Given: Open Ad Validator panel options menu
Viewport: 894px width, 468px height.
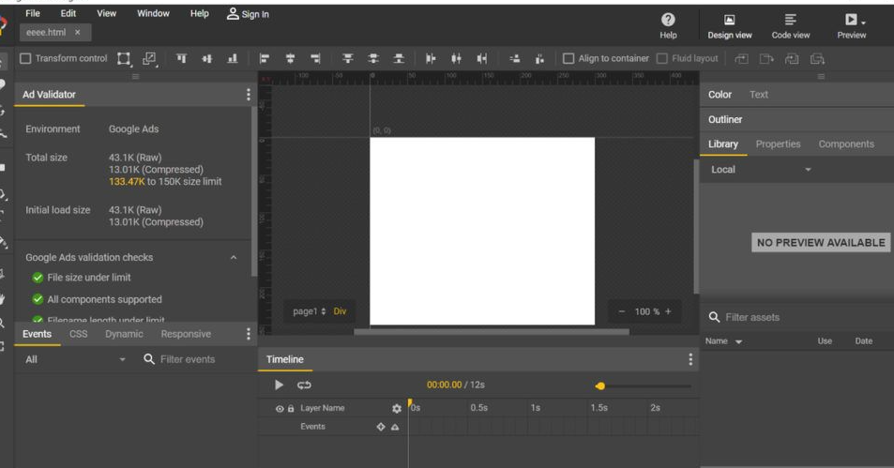Looking at the screenshot, I should (248, 95).
